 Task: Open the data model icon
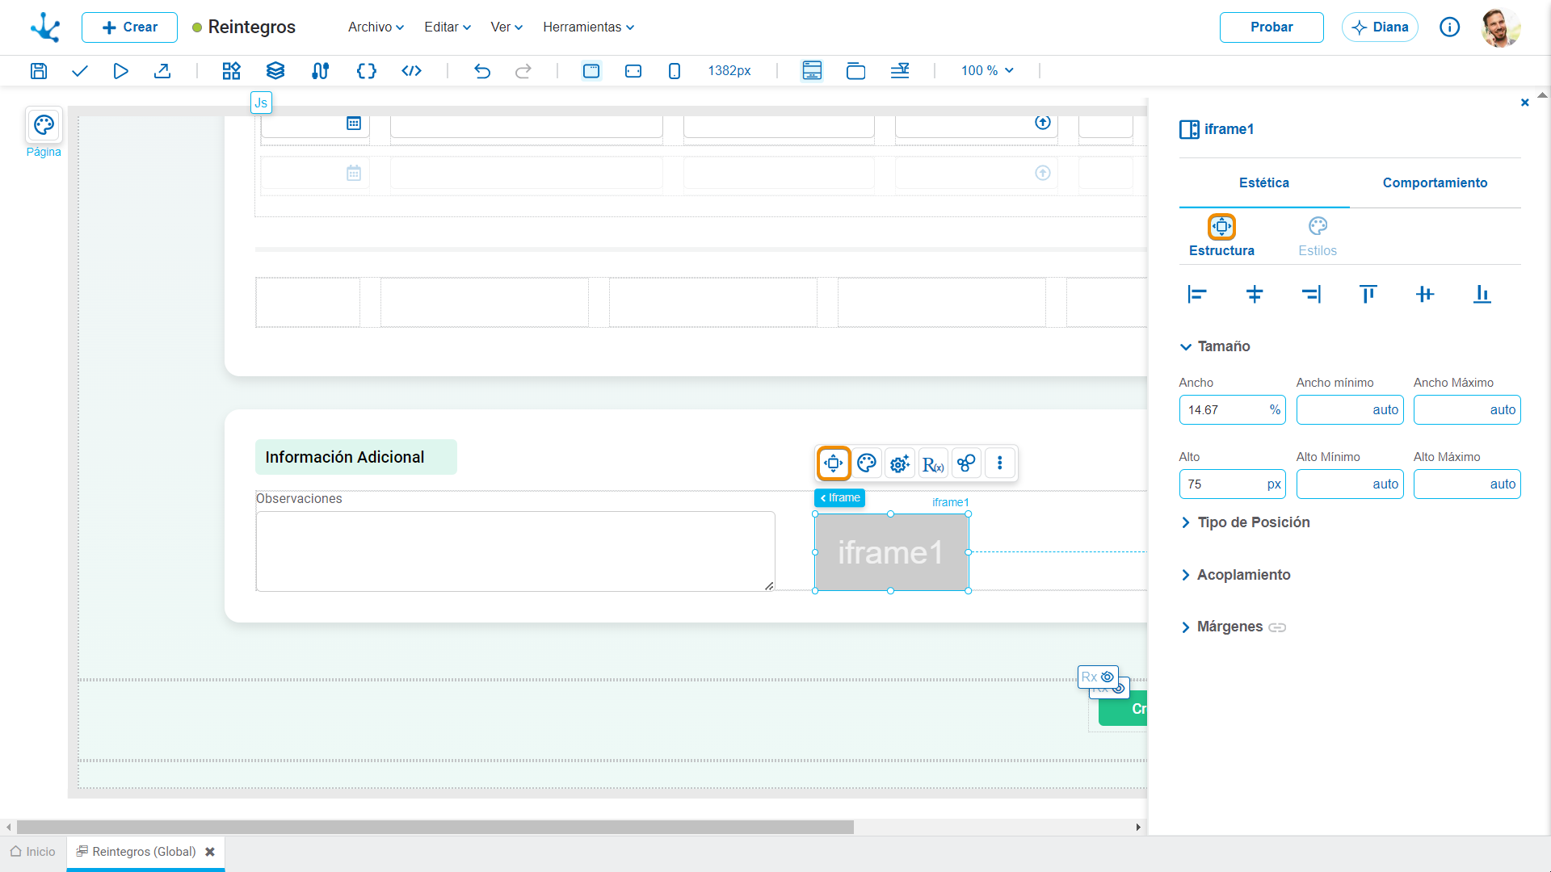(320, 71)
